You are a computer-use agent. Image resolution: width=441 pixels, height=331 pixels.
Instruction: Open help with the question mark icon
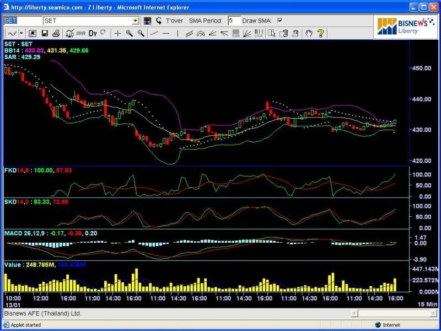click(x=321, y=34)
